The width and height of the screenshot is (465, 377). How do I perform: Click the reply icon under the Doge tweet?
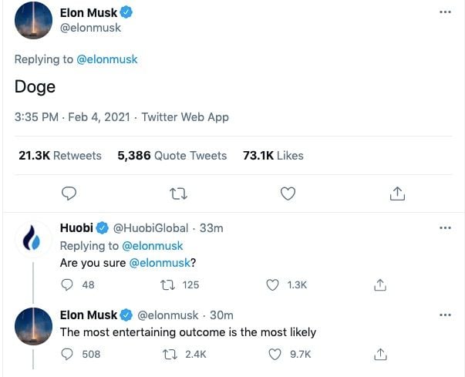coord(69,193)
